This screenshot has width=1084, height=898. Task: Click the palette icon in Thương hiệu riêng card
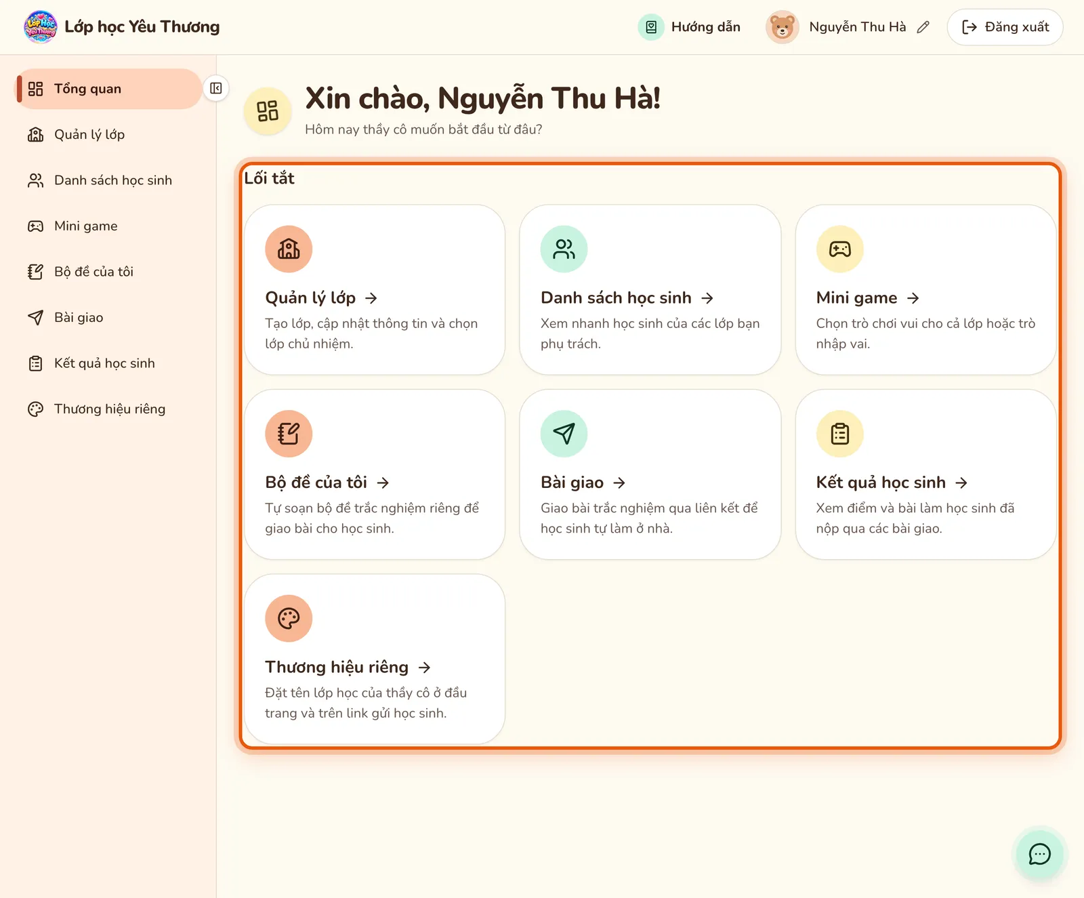click(289, 618)
